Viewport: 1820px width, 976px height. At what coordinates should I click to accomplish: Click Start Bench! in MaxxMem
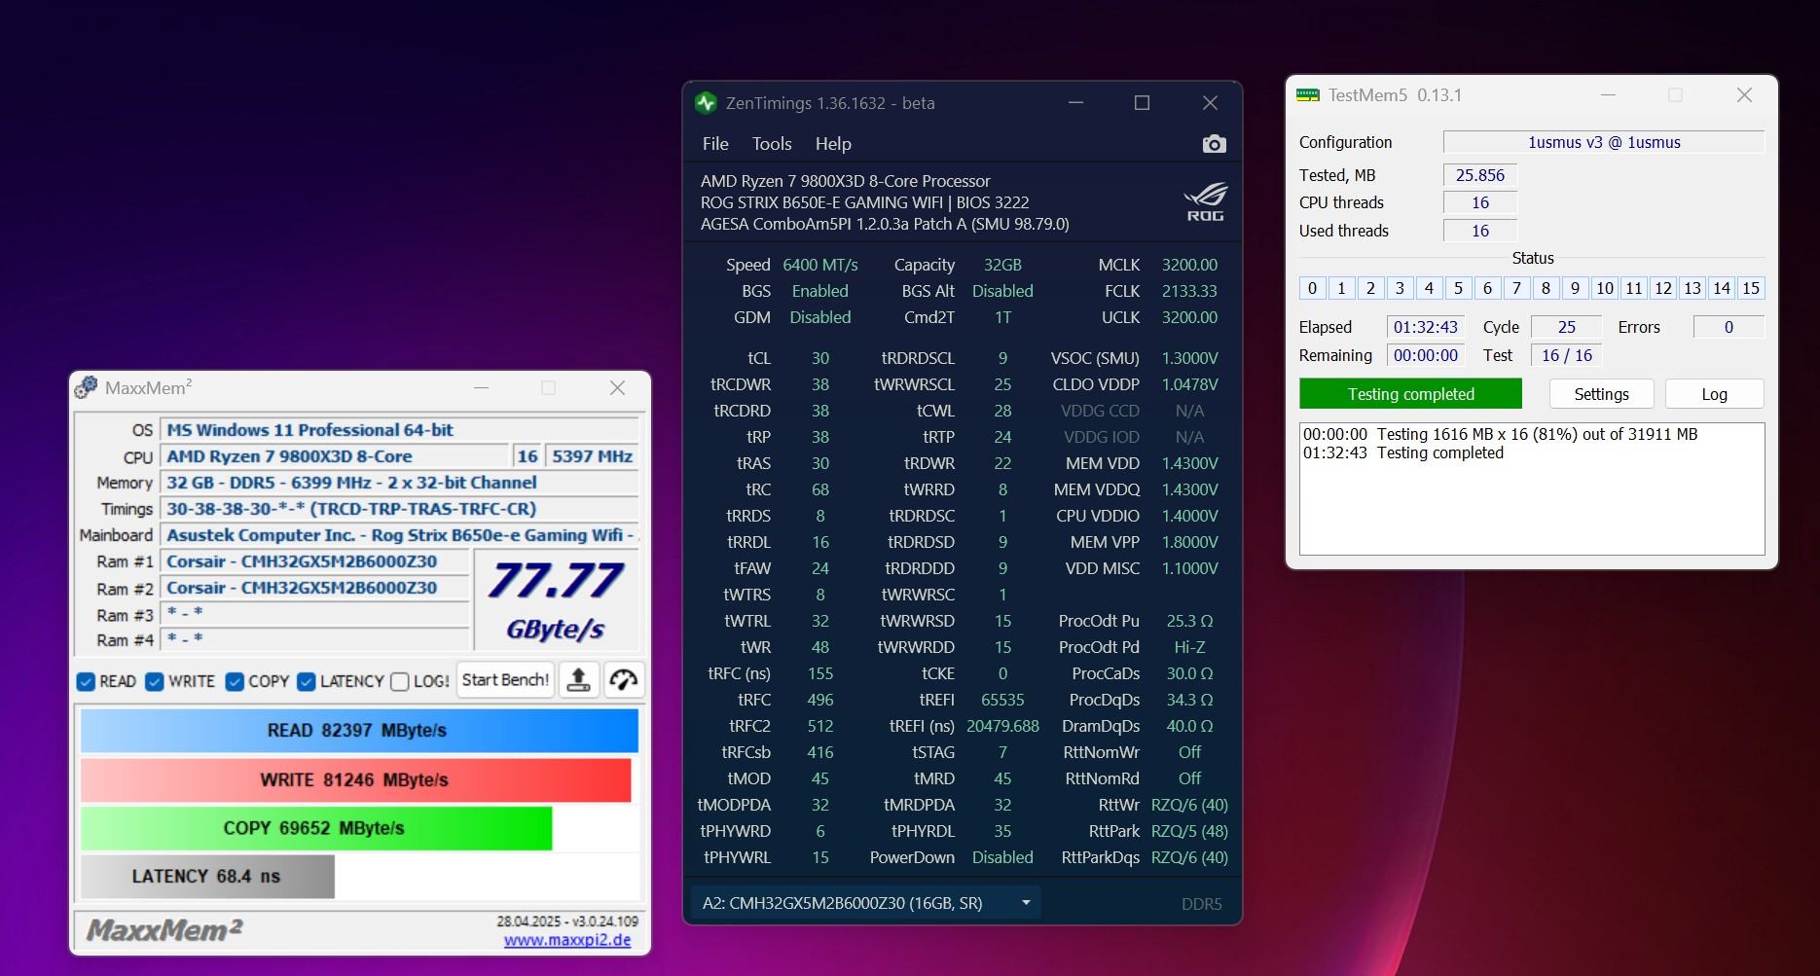point(505,679)
